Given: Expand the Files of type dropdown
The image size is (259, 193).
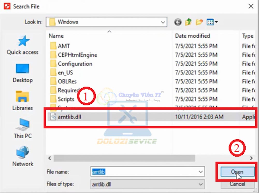Looking at the screenshot, I should point(200,184).
